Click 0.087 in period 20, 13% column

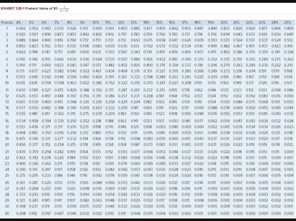point(135,145)
